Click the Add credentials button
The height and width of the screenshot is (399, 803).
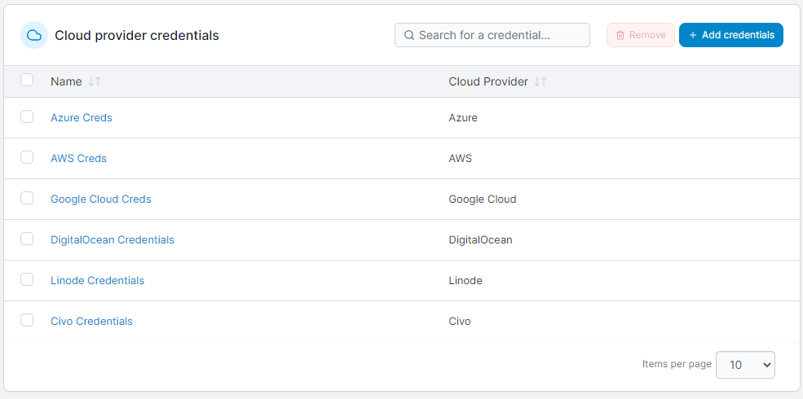click(x=730, y=35)
